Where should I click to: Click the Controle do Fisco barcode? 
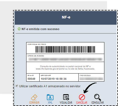click(65, 49)
